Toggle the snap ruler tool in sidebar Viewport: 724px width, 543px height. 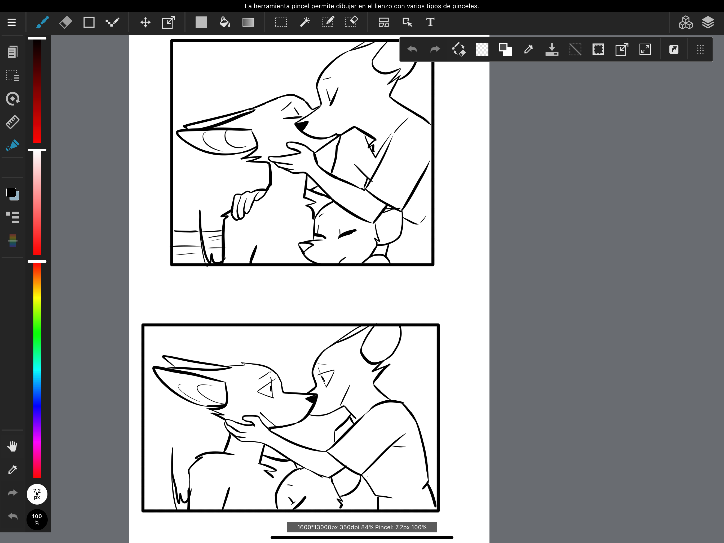point(12,122)
